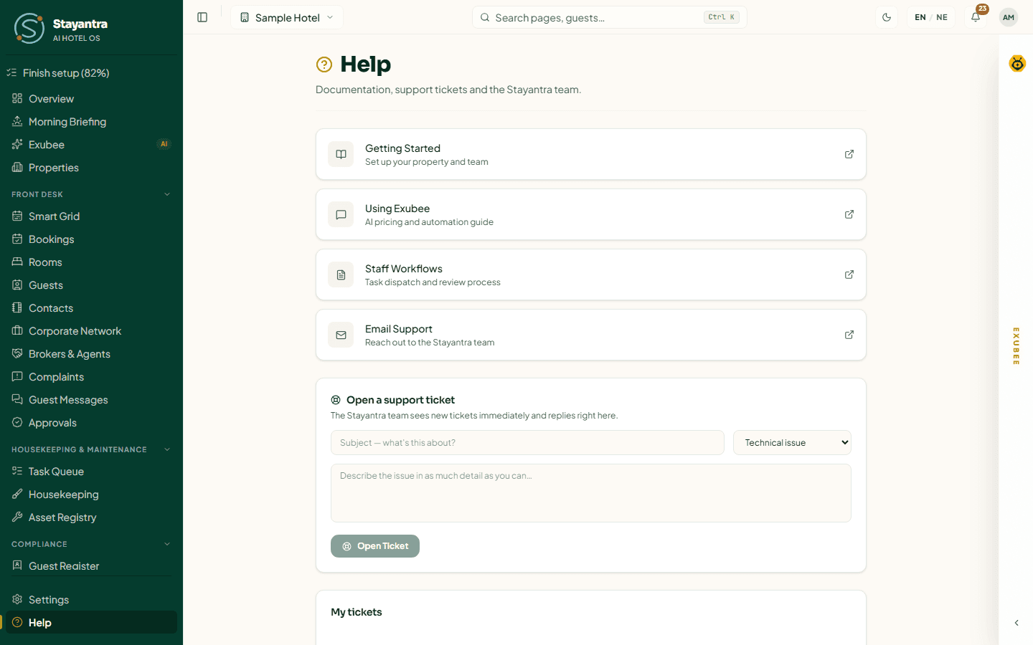Screen dimensions: 1033x645
Task: Click the Getting Started book icon
Action: click(x=341, y=154)
